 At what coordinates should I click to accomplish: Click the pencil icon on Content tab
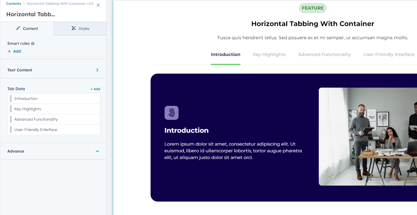pyautogui.click(x=18, y=28)
